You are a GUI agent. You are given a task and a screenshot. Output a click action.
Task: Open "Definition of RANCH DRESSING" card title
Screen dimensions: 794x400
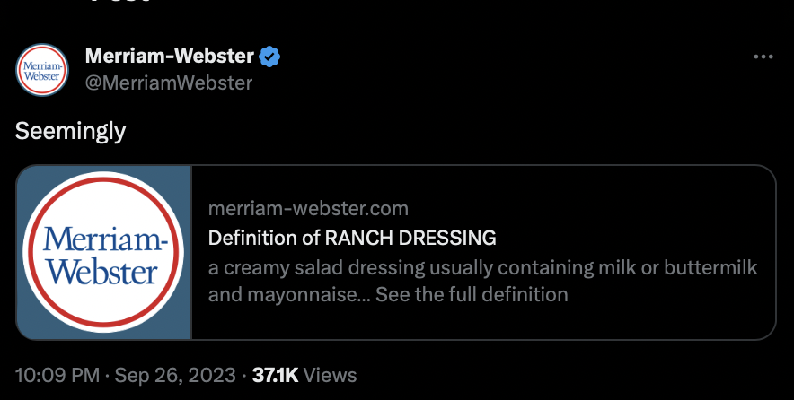point(352,238)
